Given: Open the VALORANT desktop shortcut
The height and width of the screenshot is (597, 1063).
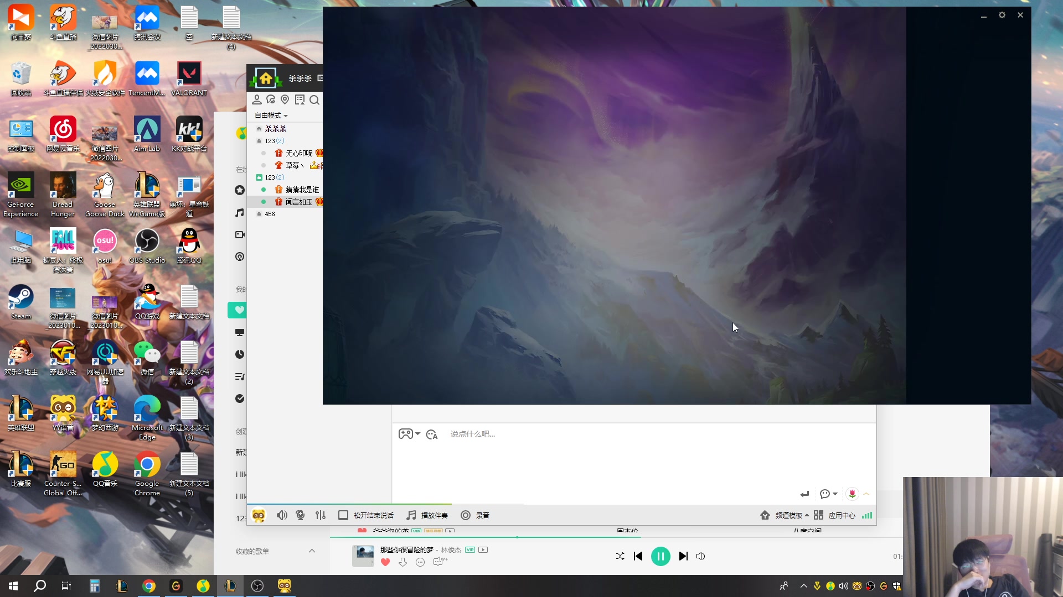Looking at the screenshot, I should [x=189, y=79].
